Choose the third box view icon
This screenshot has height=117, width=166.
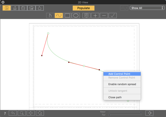pos(31,8)
